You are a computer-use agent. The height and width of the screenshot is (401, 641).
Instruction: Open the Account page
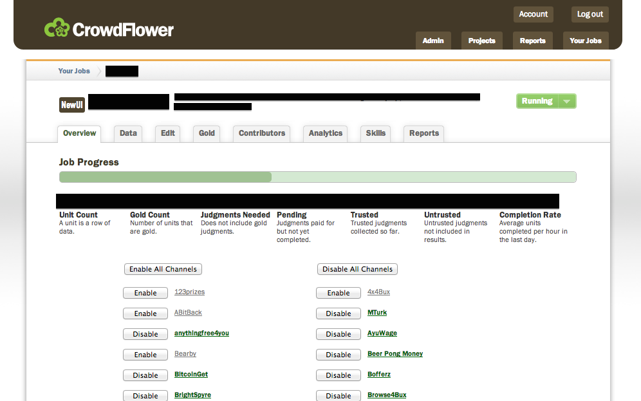533,14
